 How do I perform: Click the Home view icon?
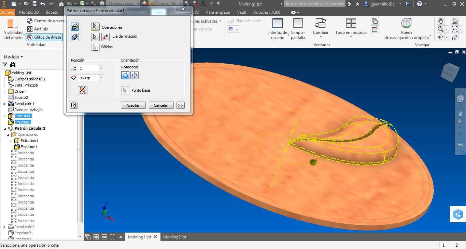point(454,38)
